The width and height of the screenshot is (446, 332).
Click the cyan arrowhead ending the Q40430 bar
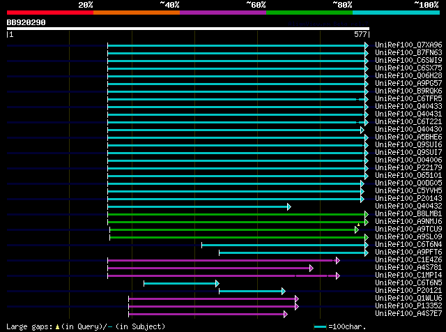tap(362, 130)
